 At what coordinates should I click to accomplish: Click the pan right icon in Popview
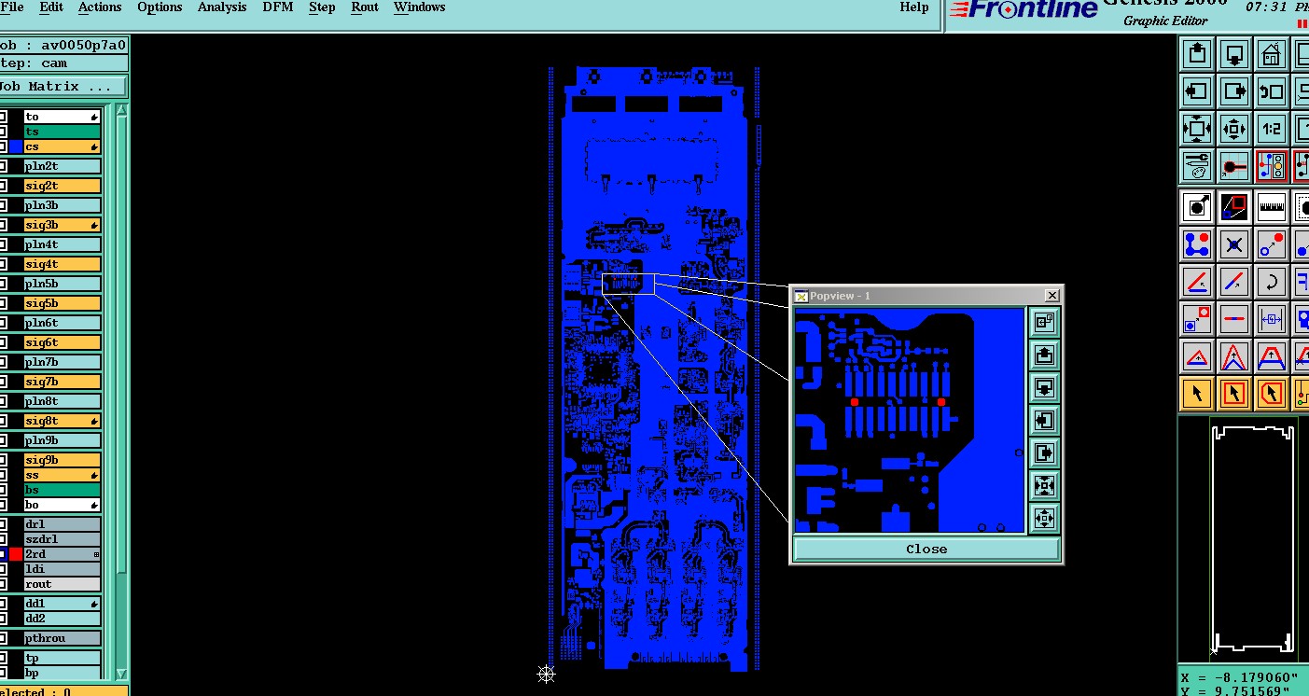1044,453
